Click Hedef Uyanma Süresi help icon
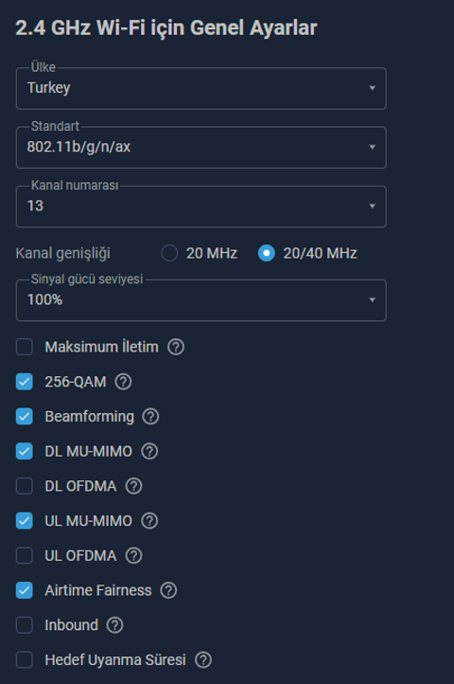This screenshot has width=454, height=684. 203,660
